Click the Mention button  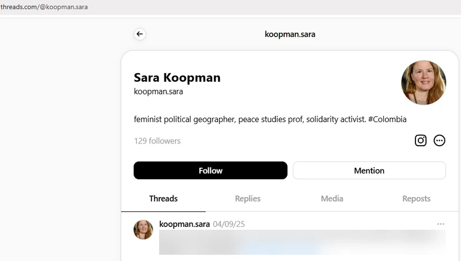pos(369,171)
